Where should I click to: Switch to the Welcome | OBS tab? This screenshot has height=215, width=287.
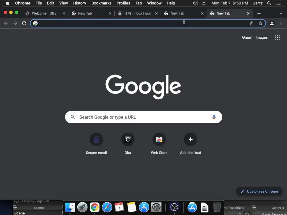[x=44, y=13]
